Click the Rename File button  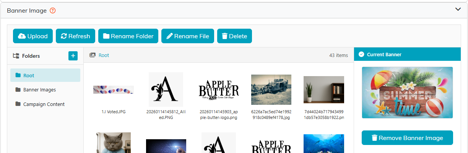coord(188,36)
